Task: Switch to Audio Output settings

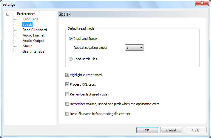Action: (33, 41)
